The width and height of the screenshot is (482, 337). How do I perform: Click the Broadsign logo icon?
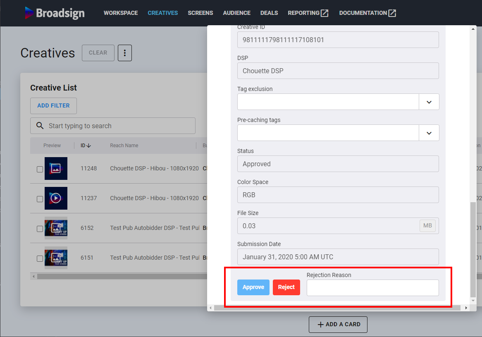[29, 13]
